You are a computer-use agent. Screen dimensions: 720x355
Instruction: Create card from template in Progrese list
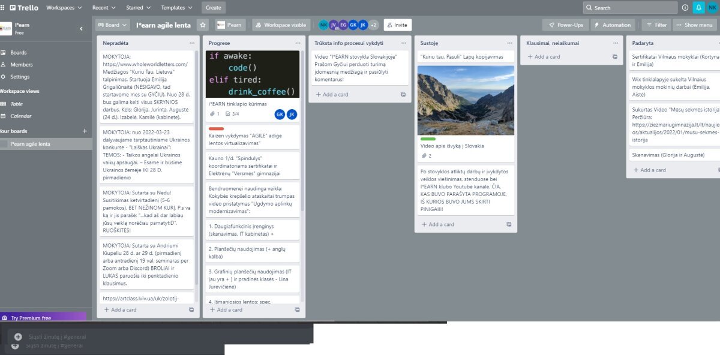point(297,310)
